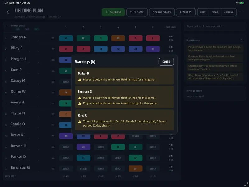The image size is (249, 187).
Task: Tap the reorder handle on Parker D's row
Action: 53,158
